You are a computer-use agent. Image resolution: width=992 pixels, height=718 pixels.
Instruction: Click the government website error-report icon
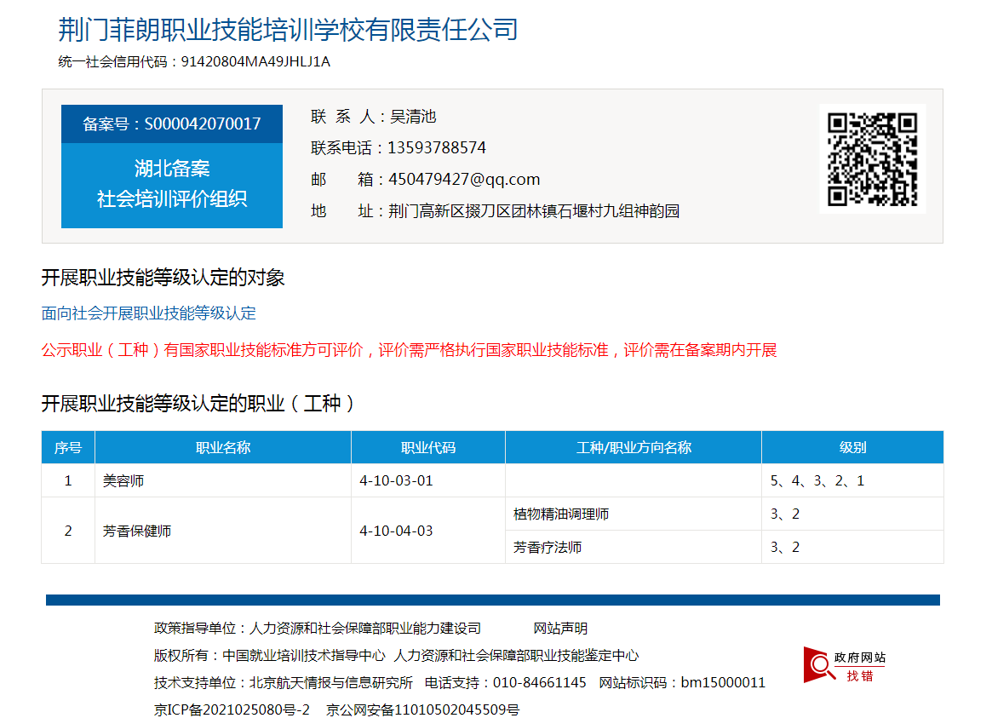[x=845, y=664]
